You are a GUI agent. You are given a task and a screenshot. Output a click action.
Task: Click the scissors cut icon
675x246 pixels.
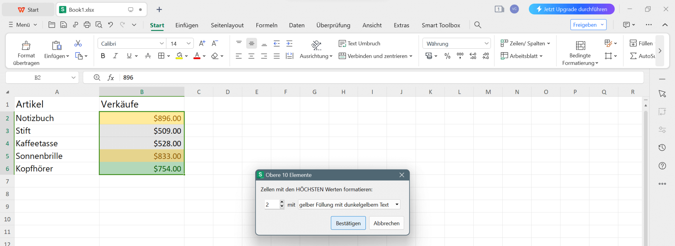coord(78,43)
